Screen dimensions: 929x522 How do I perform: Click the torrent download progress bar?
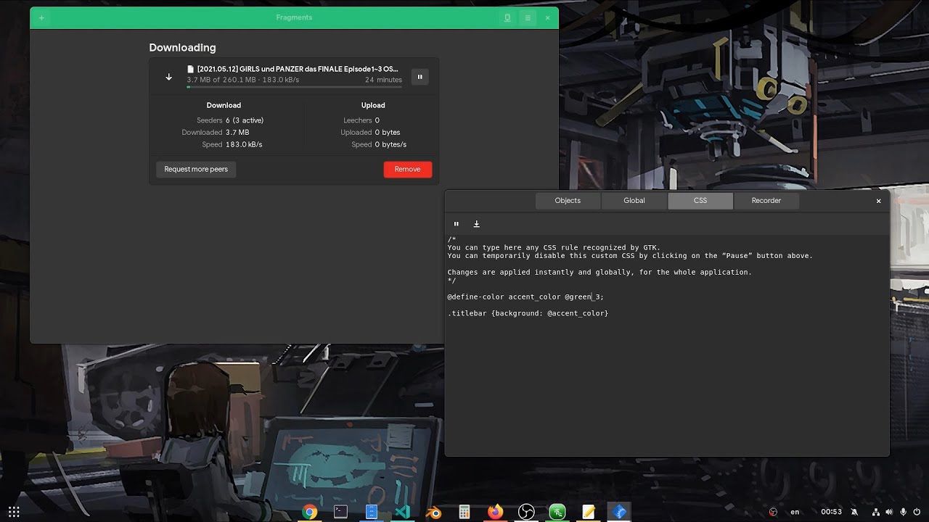click(x=294, y=87)
